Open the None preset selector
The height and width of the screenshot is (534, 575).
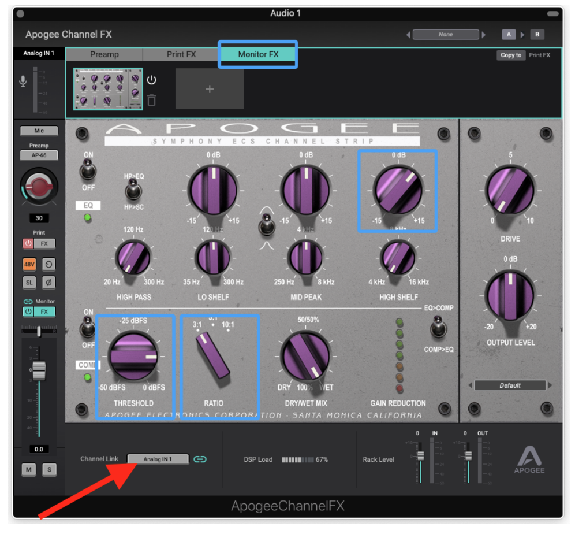click(x=445, y=34)
